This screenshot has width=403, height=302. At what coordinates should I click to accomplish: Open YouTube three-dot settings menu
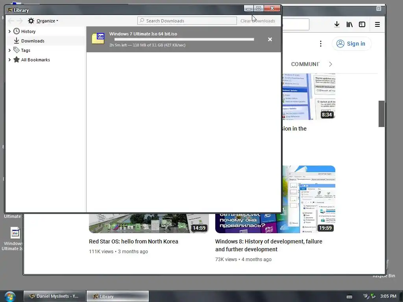click(x=320, y=44)
